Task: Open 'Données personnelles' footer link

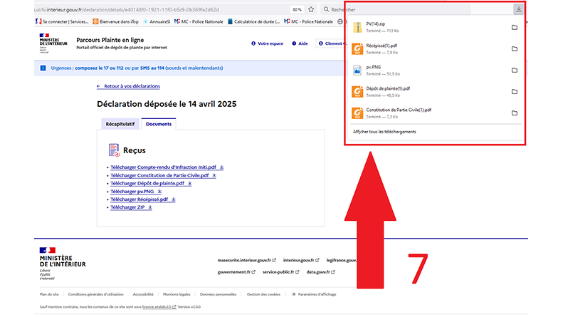Action: tap(218, 294)
